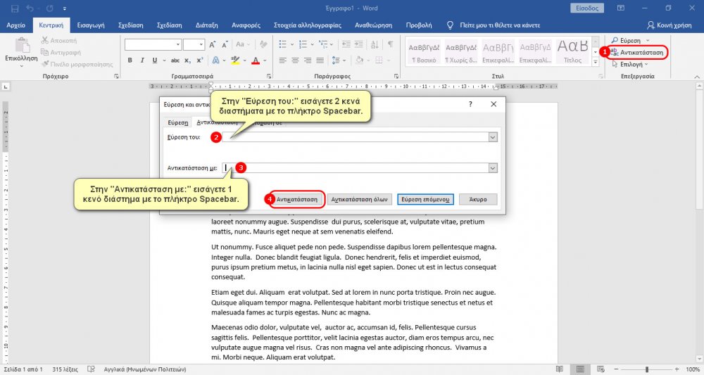The height and width of the screenshot is (375, 704).
Task: Click the red font color icon
Action: click(255, 61)
